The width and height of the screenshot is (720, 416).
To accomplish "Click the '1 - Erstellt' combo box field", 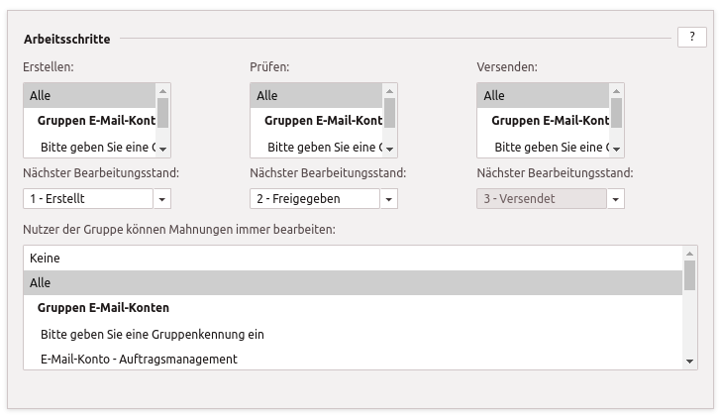I will 87,199.
